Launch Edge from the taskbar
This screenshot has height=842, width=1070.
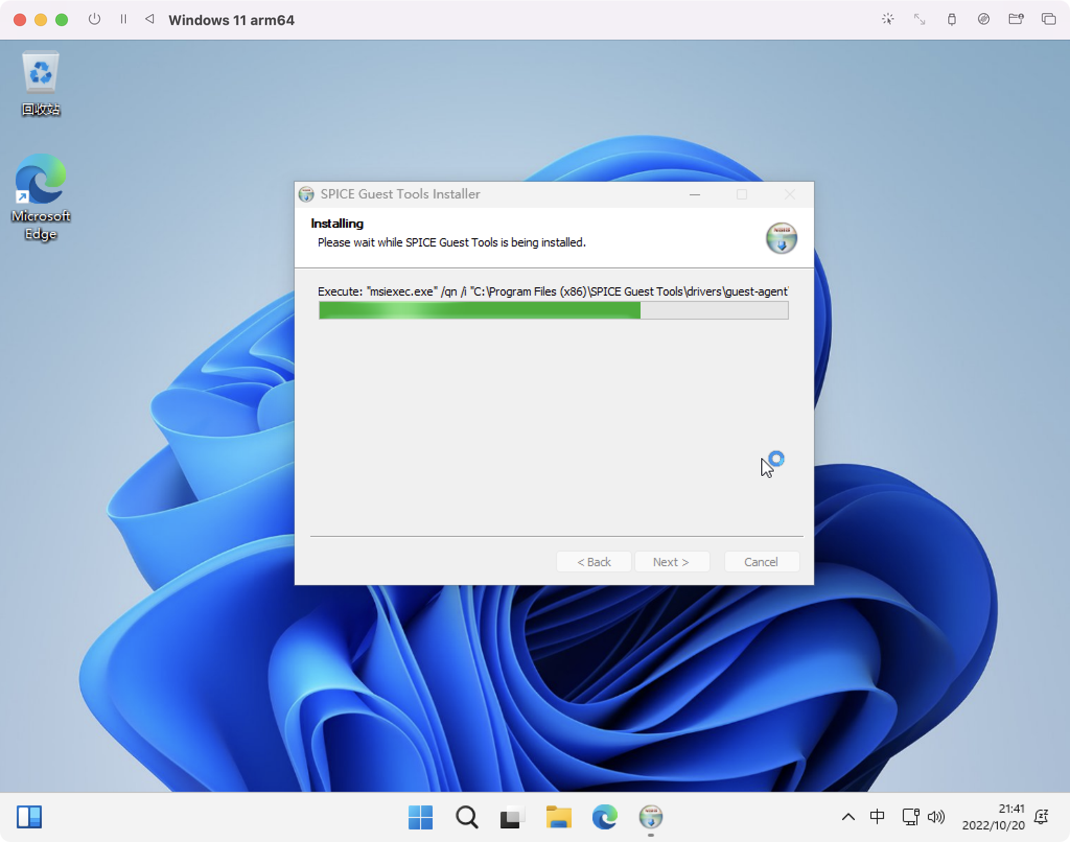click(604, 817)
